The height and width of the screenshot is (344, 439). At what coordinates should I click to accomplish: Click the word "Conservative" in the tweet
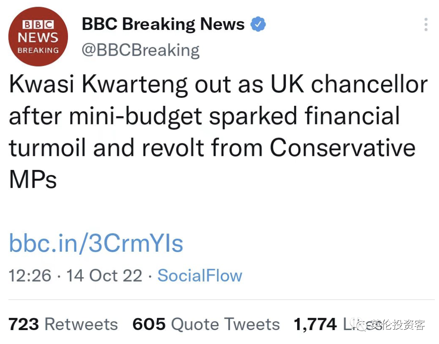tap(342, 148)
